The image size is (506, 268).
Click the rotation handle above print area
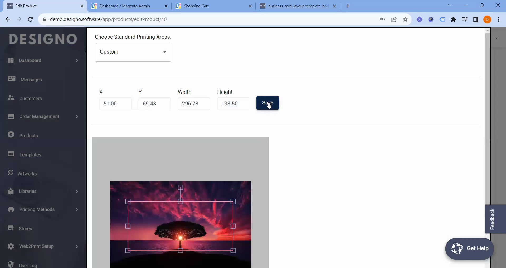point(181,188)
